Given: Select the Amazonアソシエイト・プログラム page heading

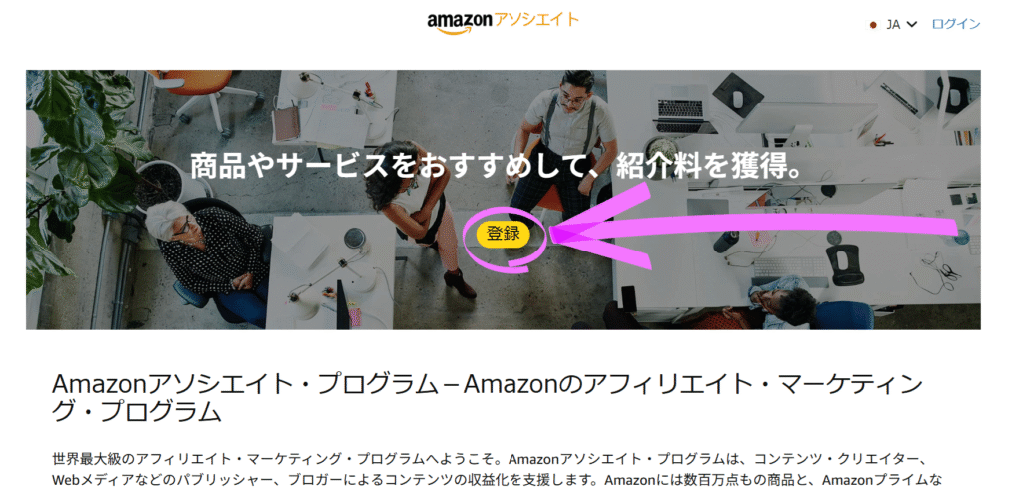Looking at the screenshot, I should pyautogui.click(x=487, y=397).
